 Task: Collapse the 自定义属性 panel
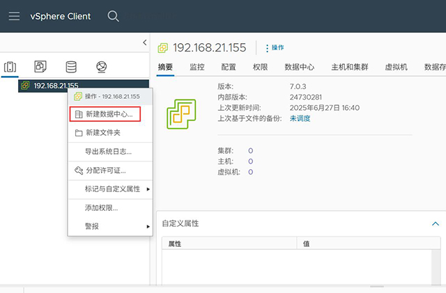(x=435, y=223)
